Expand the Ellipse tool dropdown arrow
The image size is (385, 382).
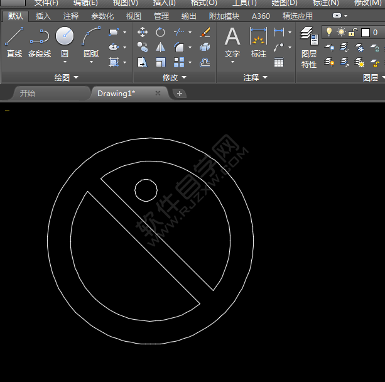125,47
